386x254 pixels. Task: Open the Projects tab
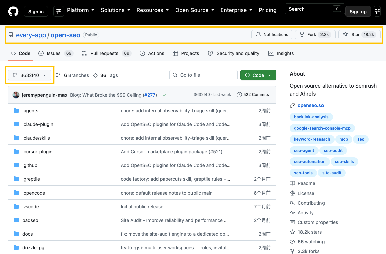(186, 54)
